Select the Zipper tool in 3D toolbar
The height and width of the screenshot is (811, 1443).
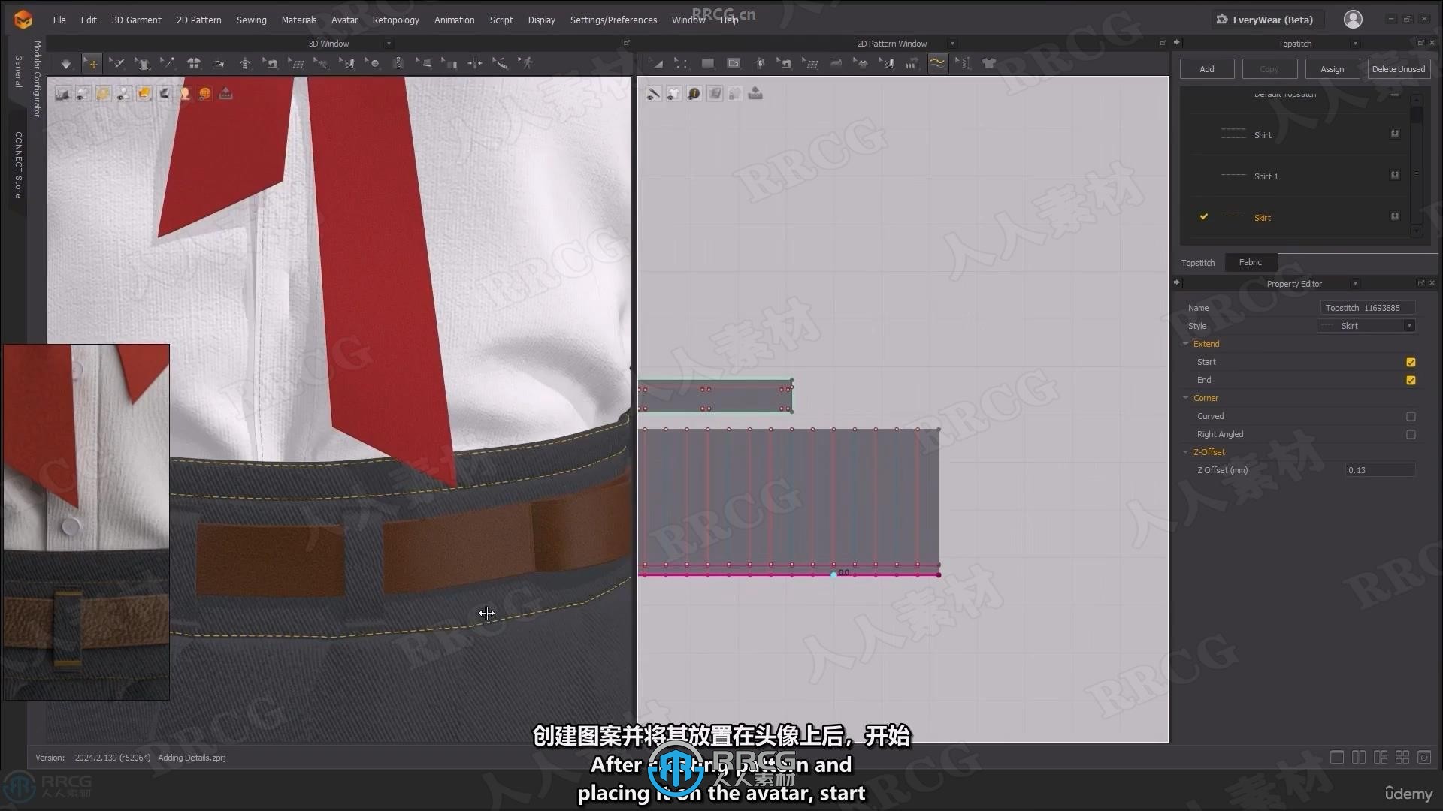398,64
